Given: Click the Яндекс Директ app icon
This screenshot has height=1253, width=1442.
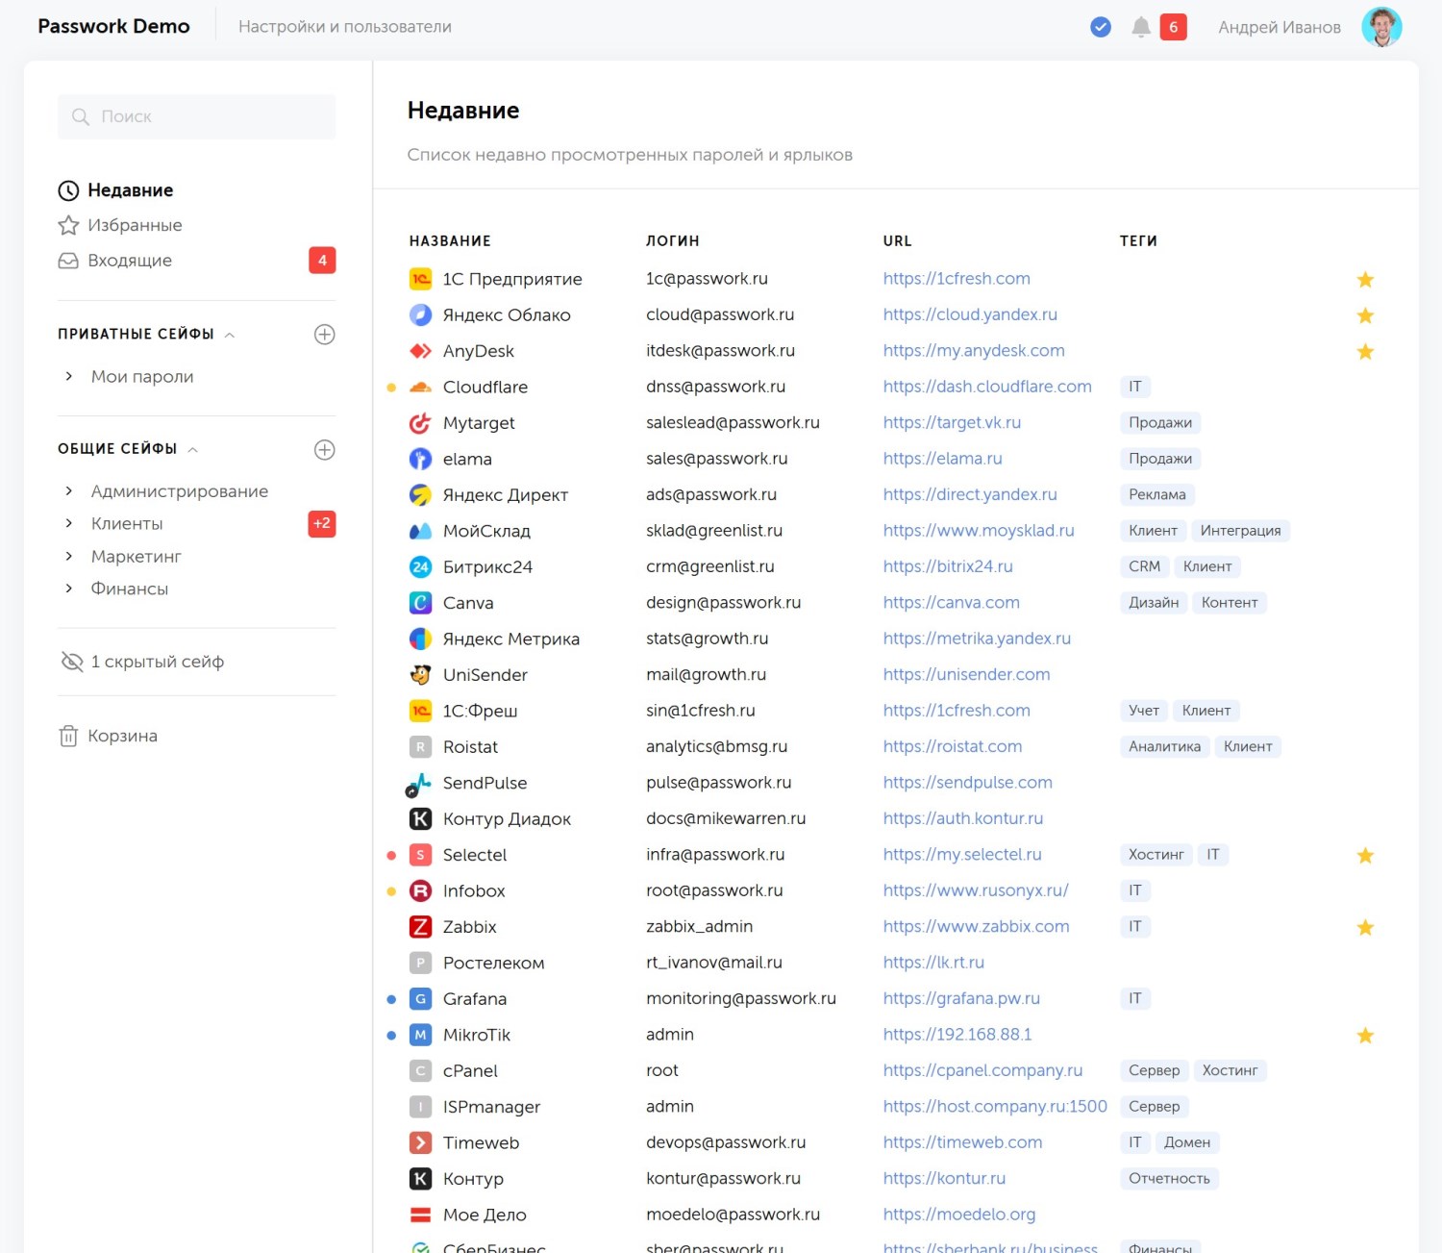Looking at the screenshot, I should point(420,494).
